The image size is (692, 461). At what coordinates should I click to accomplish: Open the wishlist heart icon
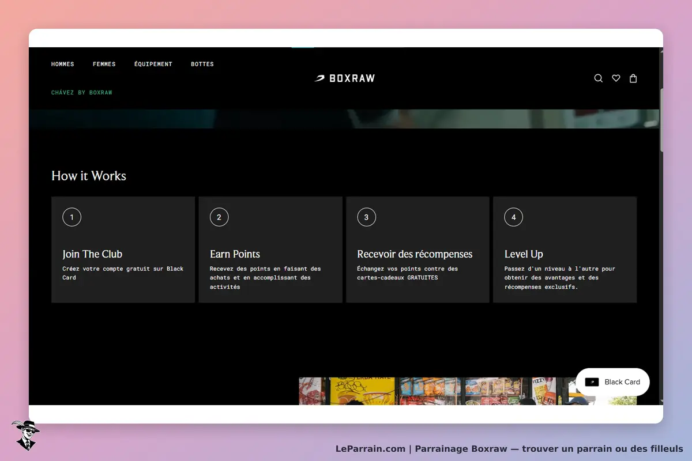coord(616,78)
